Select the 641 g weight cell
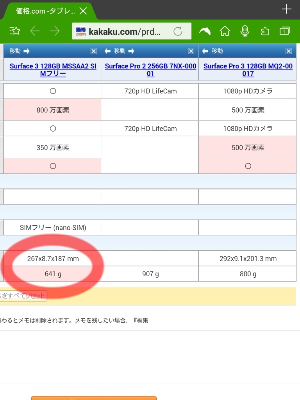The width and height of the screenshot is (300, 400). (52, 274)
